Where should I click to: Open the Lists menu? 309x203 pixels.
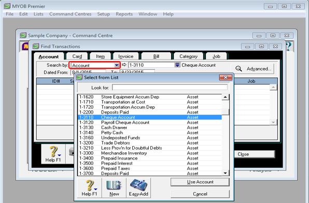pos(38,14)
